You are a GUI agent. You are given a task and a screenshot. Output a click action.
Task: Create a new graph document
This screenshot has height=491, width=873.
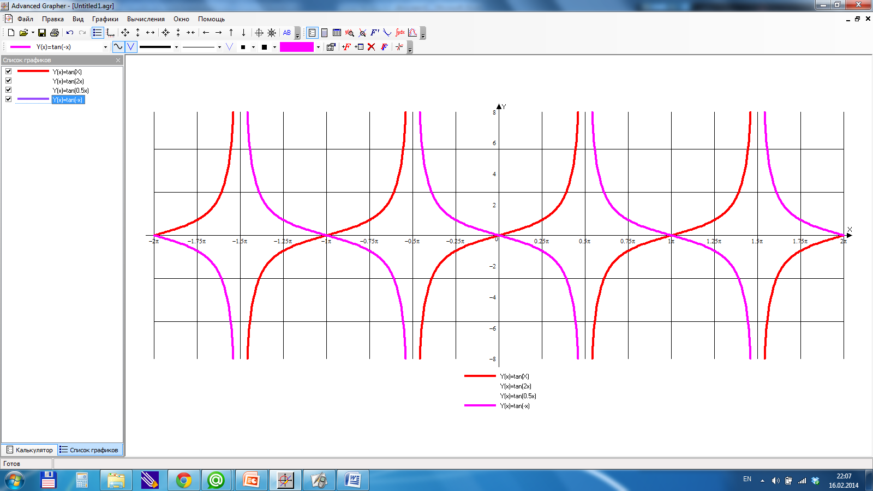11,33
